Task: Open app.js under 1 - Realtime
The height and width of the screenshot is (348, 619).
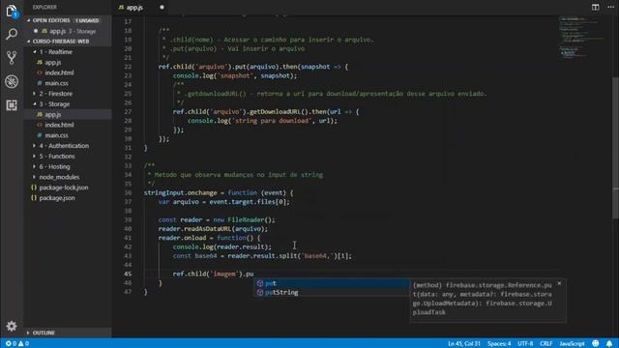Action: (x=53, y=62)
